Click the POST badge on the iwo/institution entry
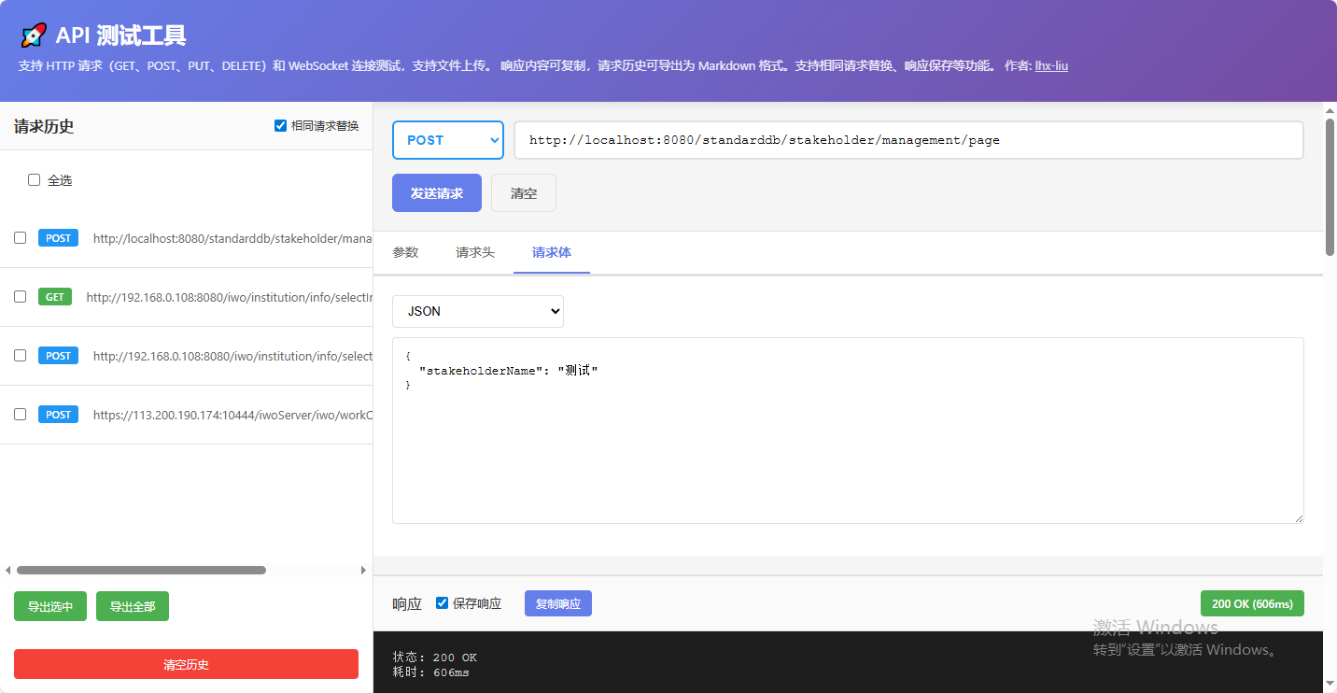The width and height of the screenshot is (1337, 693). pos(57,355)
